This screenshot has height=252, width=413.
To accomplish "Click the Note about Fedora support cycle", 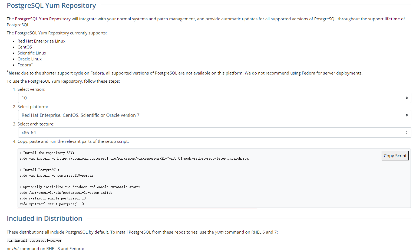I will pos(184,73).
